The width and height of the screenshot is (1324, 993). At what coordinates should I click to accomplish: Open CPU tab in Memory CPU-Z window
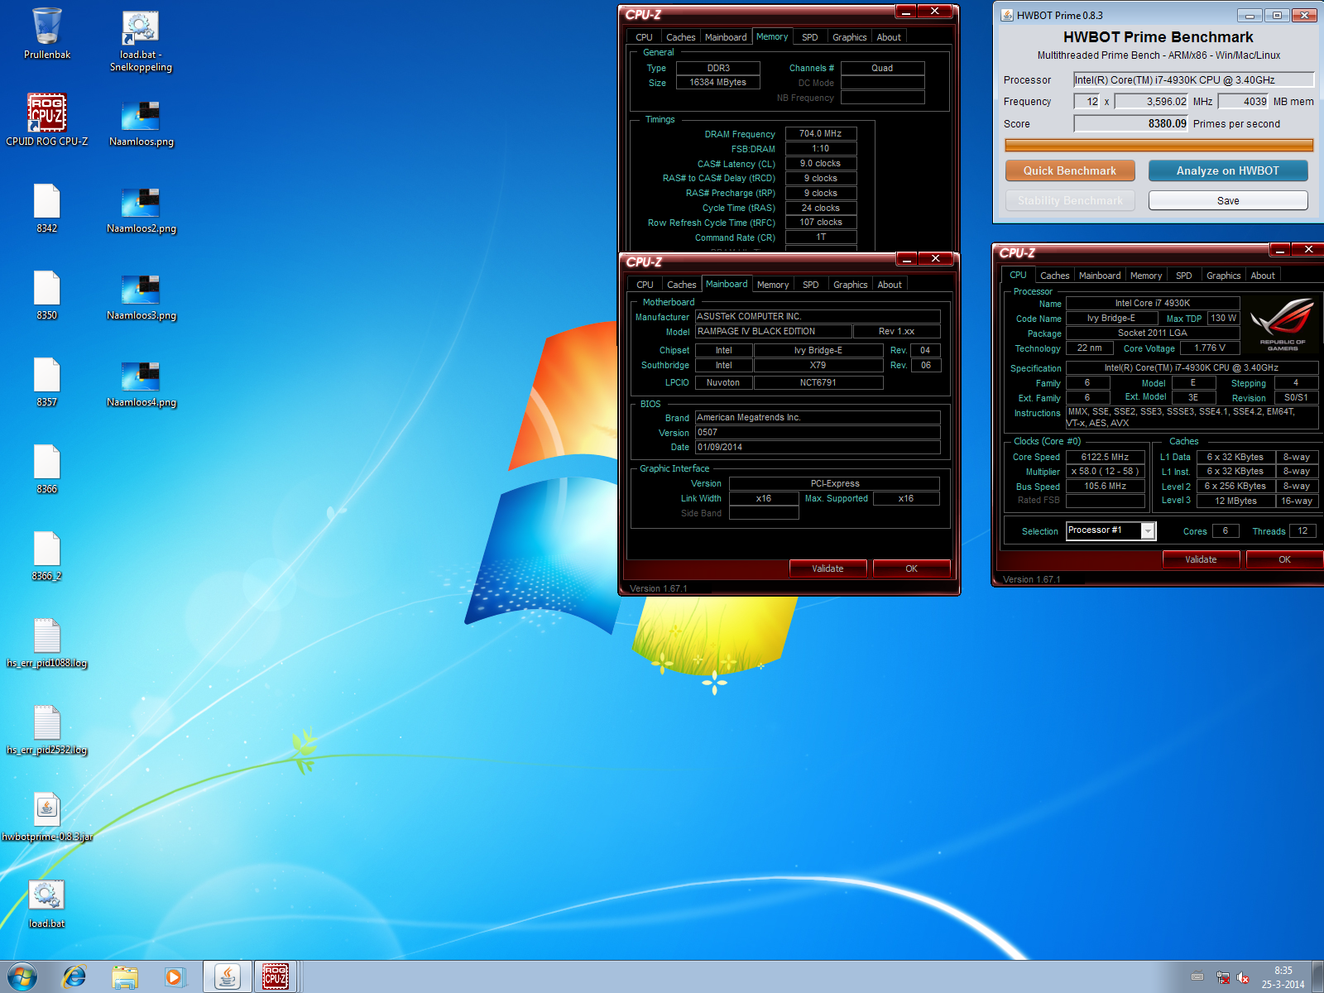coord(644,37)
